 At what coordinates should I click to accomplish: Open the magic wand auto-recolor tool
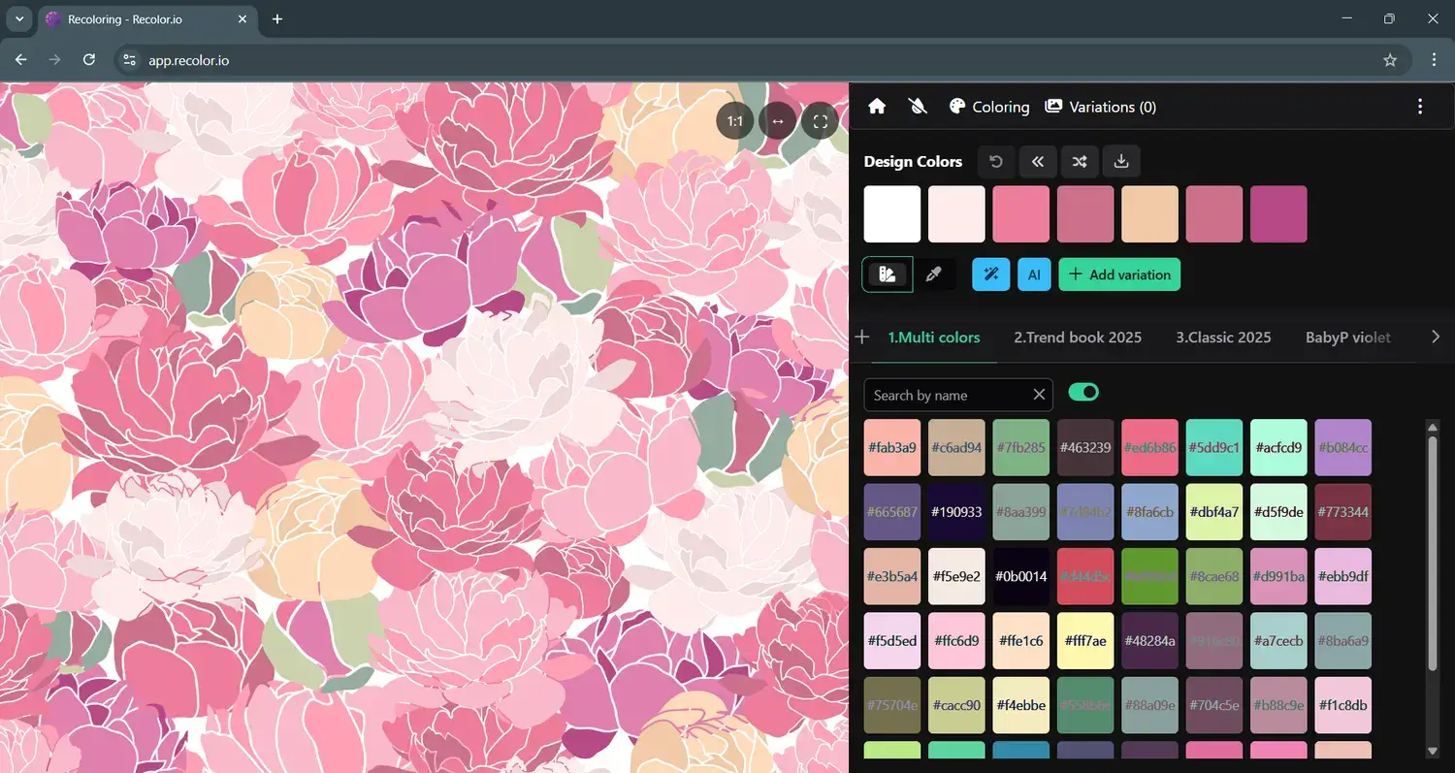tap(990, 274)
